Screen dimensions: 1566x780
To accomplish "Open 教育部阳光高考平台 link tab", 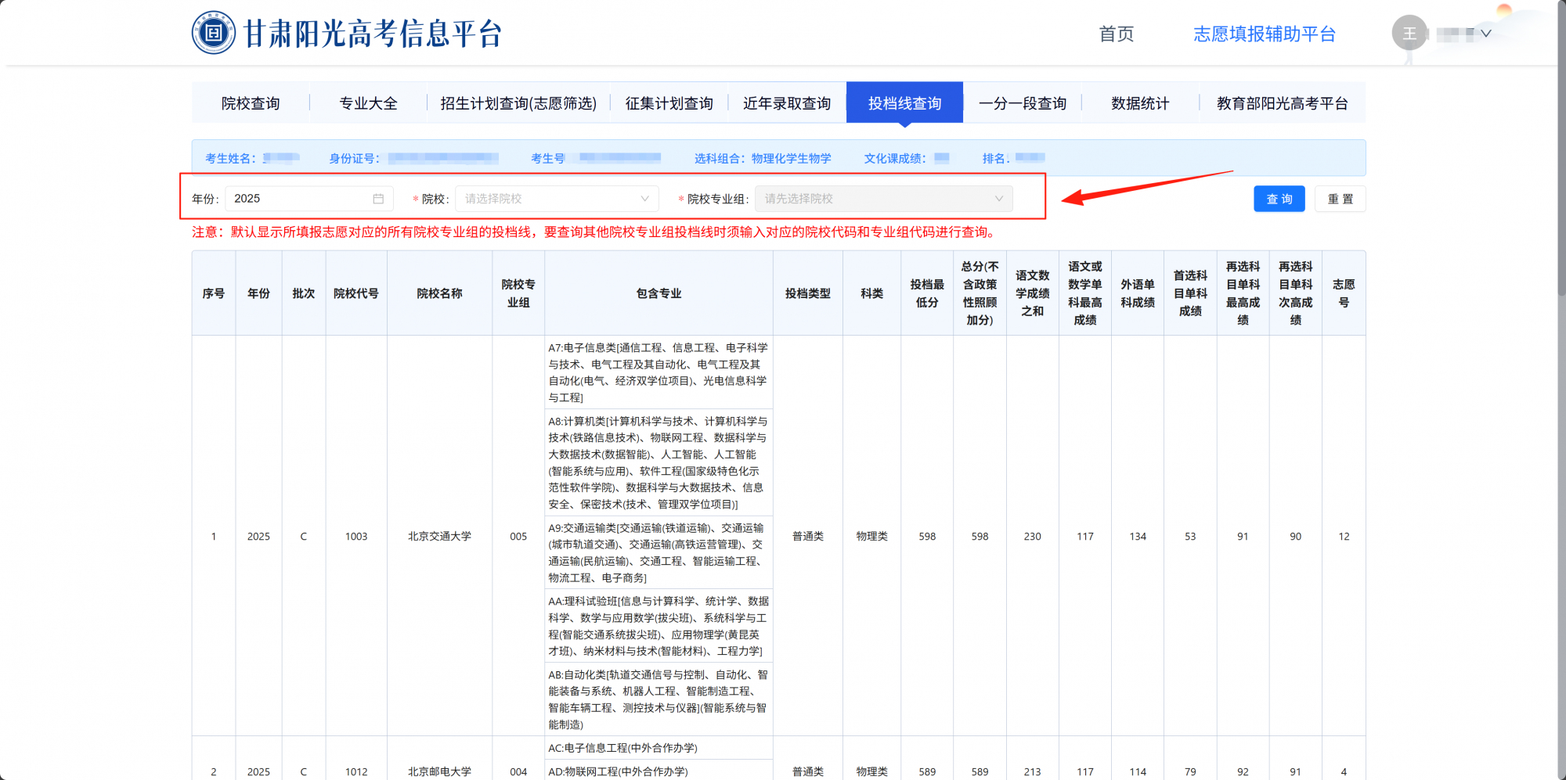I will coord(1282,103).
